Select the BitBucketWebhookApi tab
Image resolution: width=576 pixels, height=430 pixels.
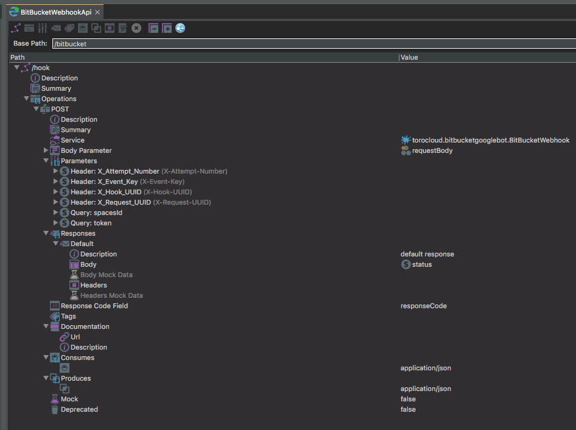click(56, 12)
